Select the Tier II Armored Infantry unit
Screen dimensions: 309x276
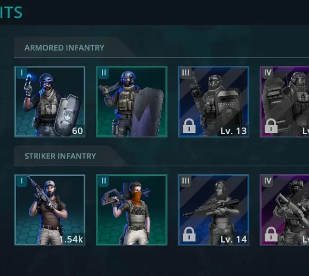point(132,101)
